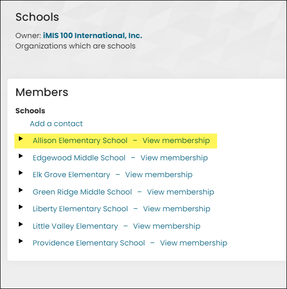
Task: Open Little Valley Elementary link
Action: [75, 226]
